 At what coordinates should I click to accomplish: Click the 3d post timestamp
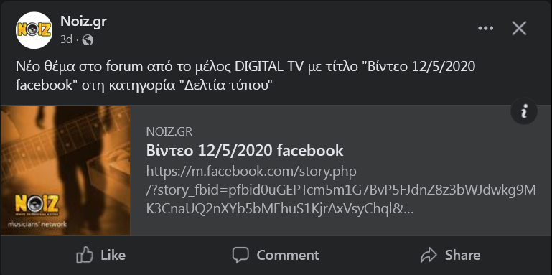(x=66, y=39)
